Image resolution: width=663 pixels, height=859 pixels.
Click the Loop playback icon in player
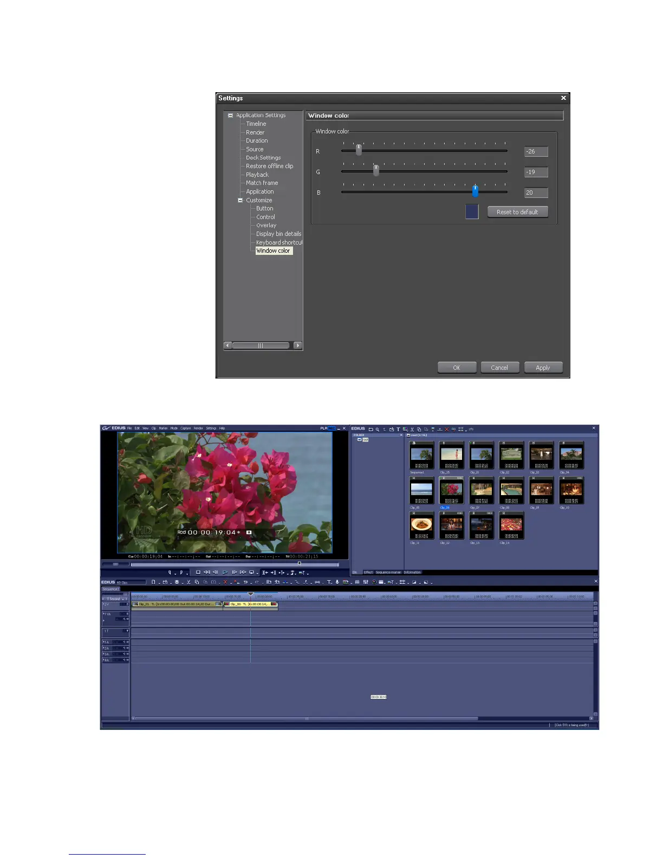tap(251, 572)
